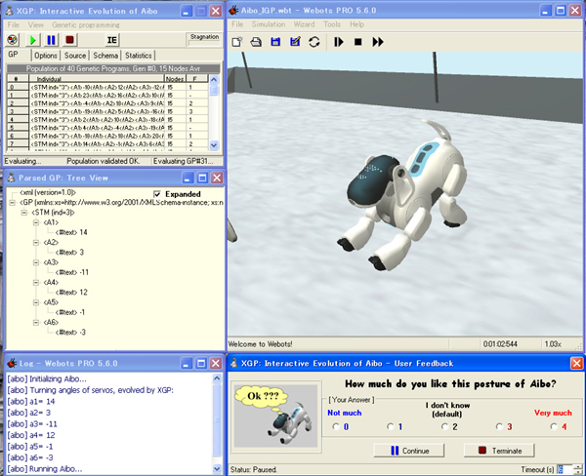Click the black Stop square in Webots toolbar
The image size is (586, 476).
[x=358, y=42]
